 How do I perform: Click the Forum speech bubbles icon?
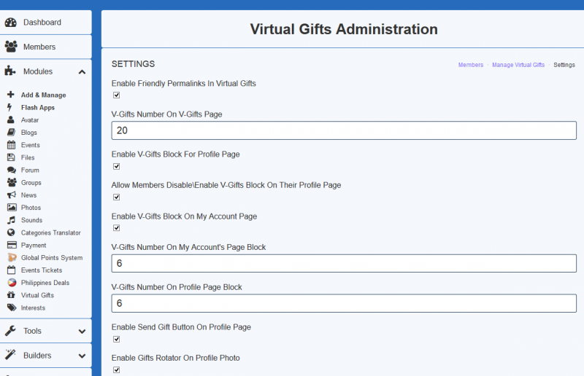coord(12,170)
